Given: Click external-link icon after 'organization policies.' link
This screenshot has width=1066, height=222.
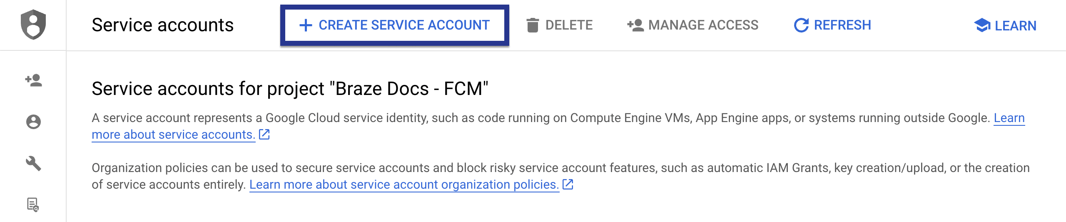Looking at the screenshot, I should pos(568,185).
